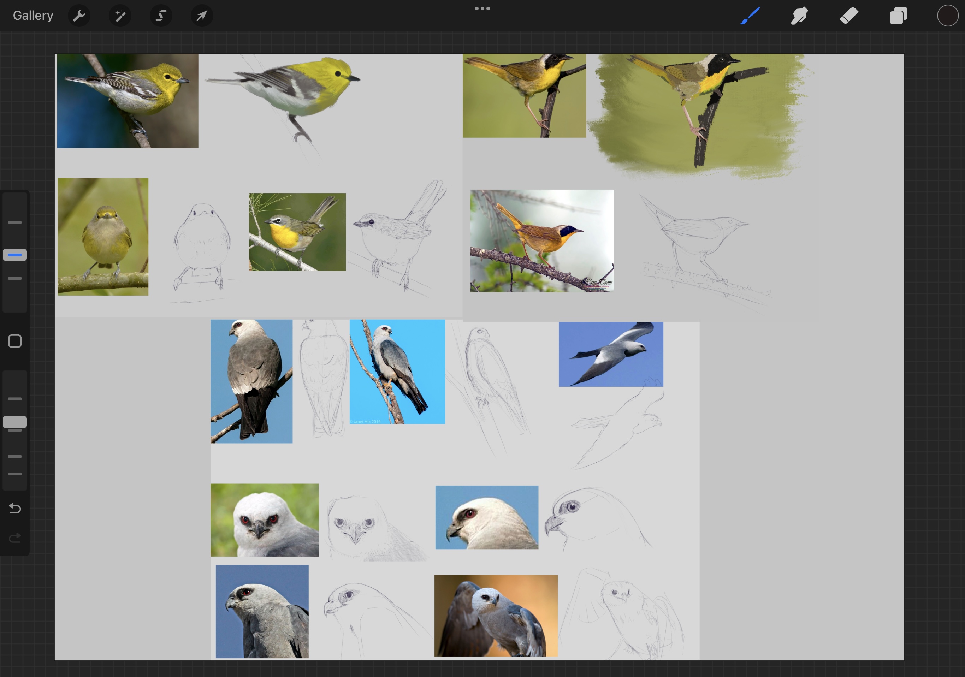Activate the Transform arrow tool

point(202,16)
